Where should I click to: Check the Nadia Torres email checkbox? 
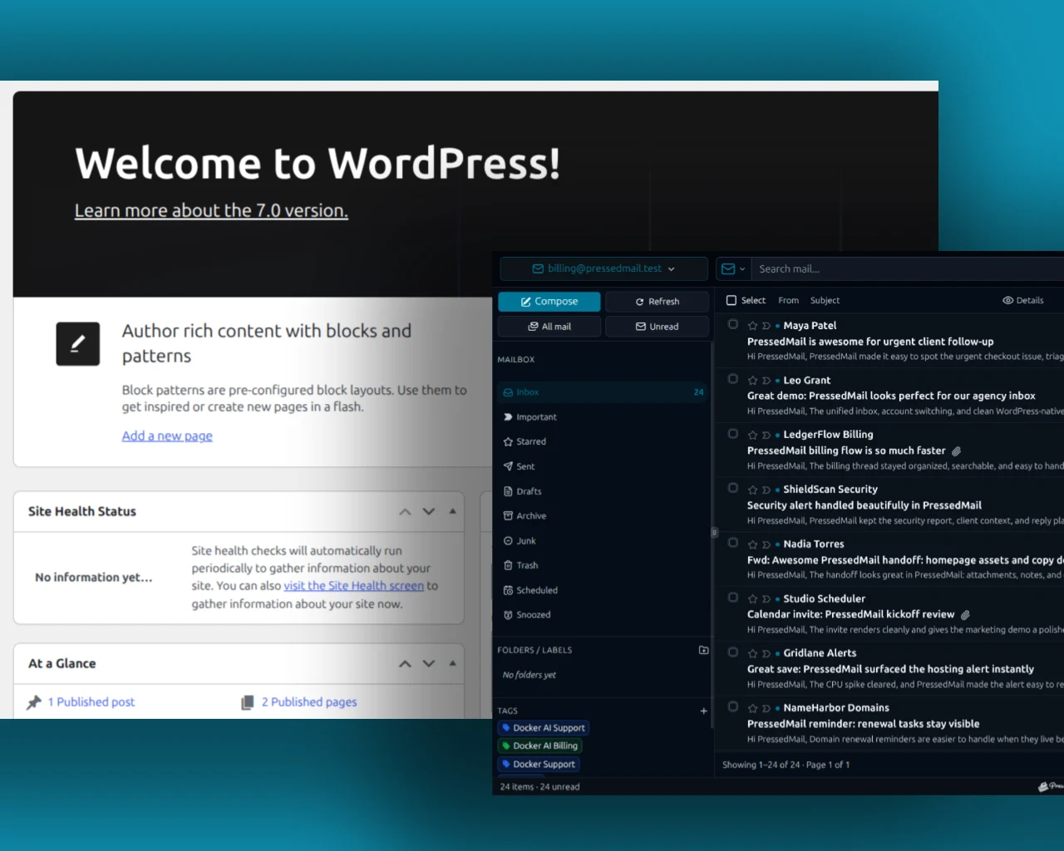[x=733, y=543]
